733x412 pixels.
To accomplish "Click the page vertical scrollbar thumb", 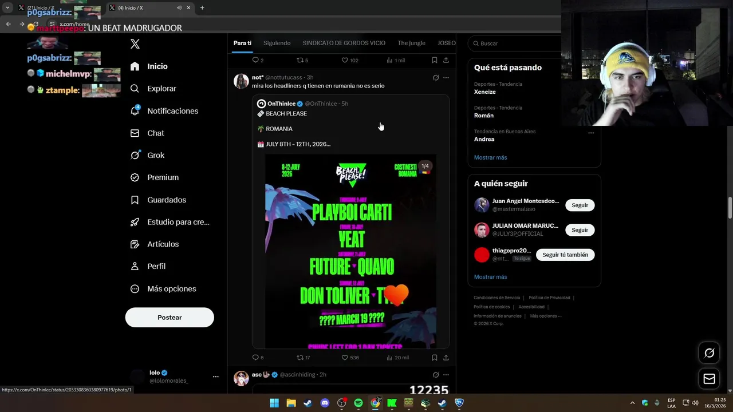I will [x=730, y=208].
